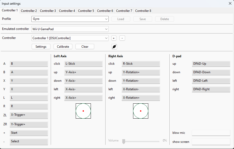
Task: Click the Volume slider handle
Action: click(124, 141)
